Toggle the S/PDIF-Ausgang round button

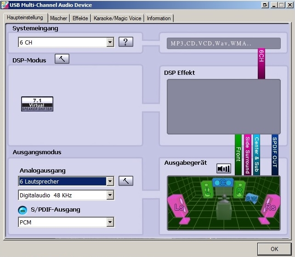(x=23, y=210)
